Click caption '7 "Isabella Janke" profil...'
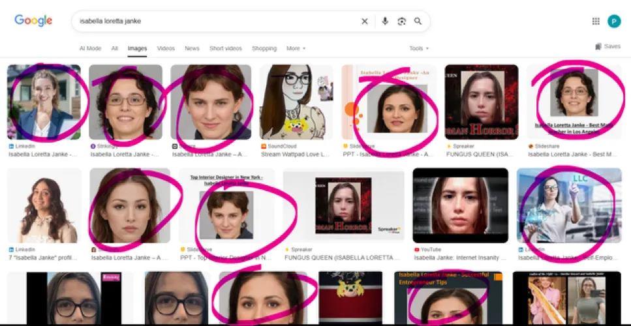 coord(42,258)
